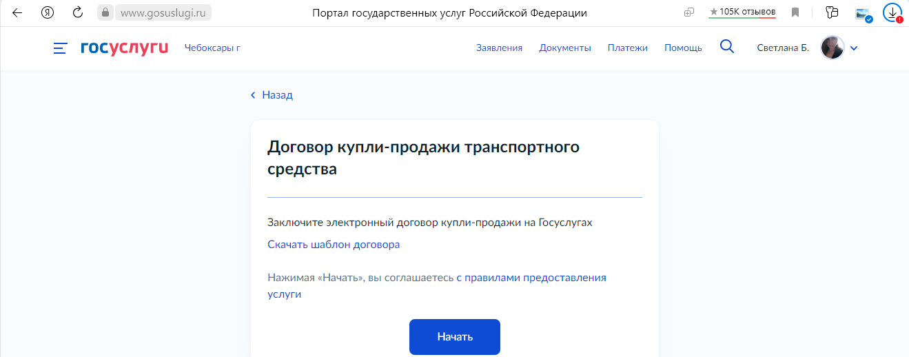Open the Yandex home button

(x=48, y=12)
